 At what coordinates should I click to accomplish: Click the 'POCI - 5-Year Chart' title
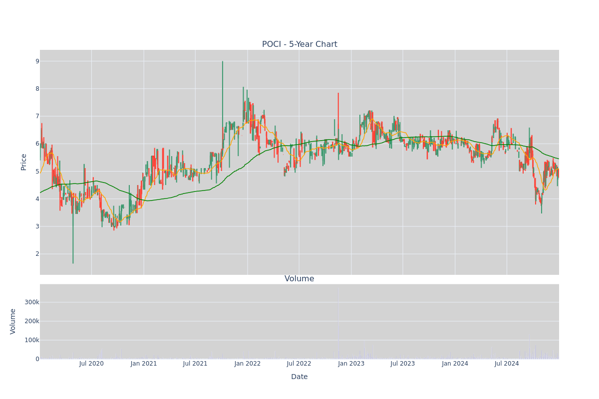pos(299,44)
